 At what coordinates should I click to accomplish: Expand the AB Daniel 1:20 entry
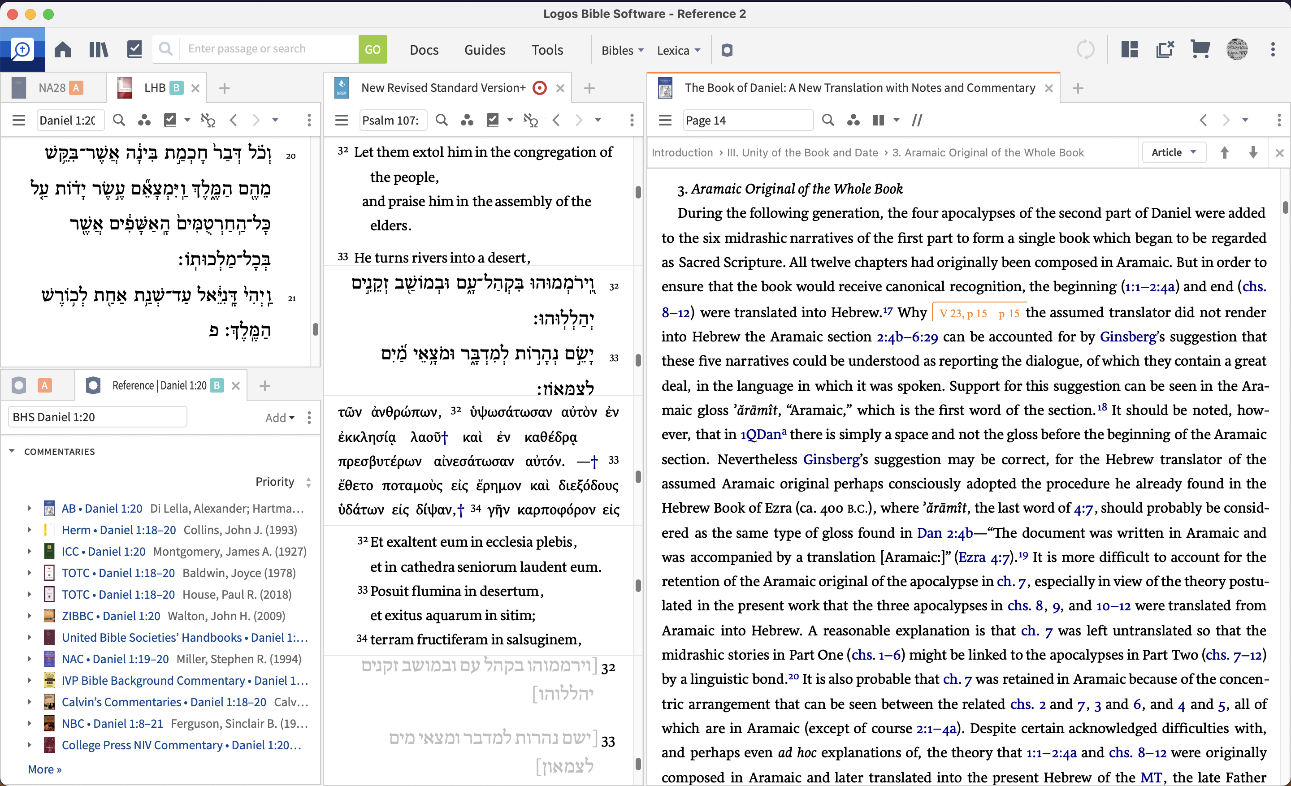click(29, 508)
